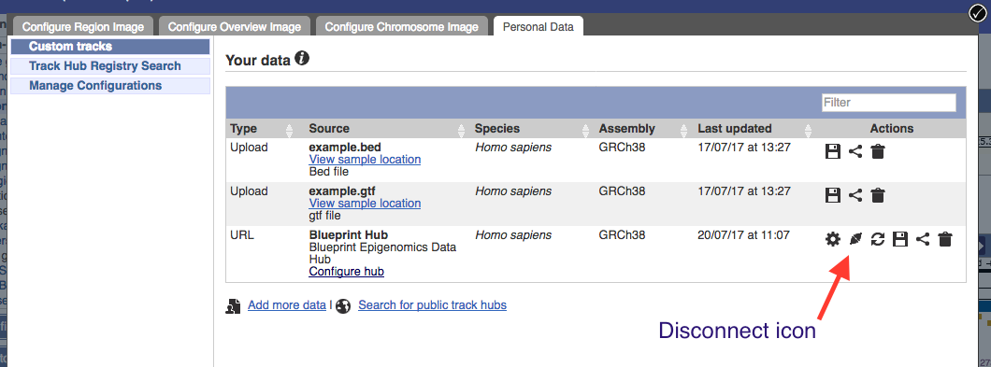Open Blueprint Hub settings gear icon
Screen dimensions: 991x367
pyautogui.click(x=833, y=239)
